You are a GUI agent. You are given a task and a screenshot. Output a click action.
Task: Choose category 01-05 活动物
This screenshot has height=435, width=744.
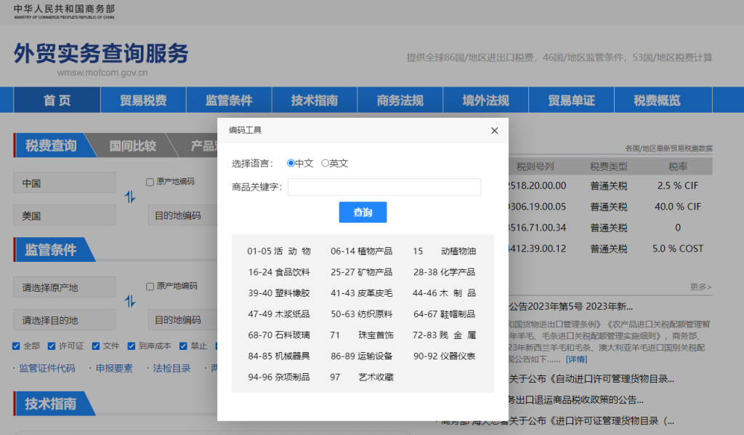[279, 251]
